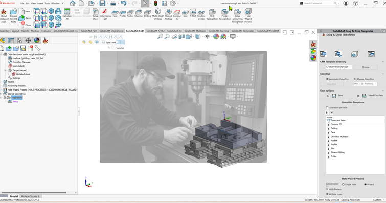Expand the Contour 3D template group

pos(328,125)
